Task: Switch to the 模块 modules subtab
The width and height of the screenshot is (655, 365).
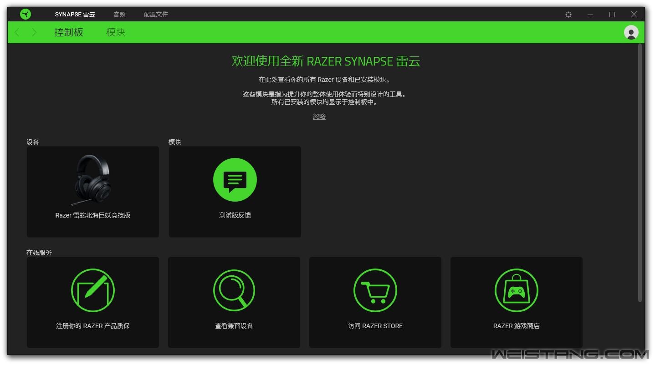Action: tap(116, 32)
